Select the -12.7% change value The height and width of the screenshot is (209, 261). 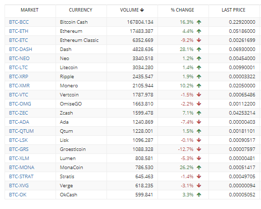186,149
